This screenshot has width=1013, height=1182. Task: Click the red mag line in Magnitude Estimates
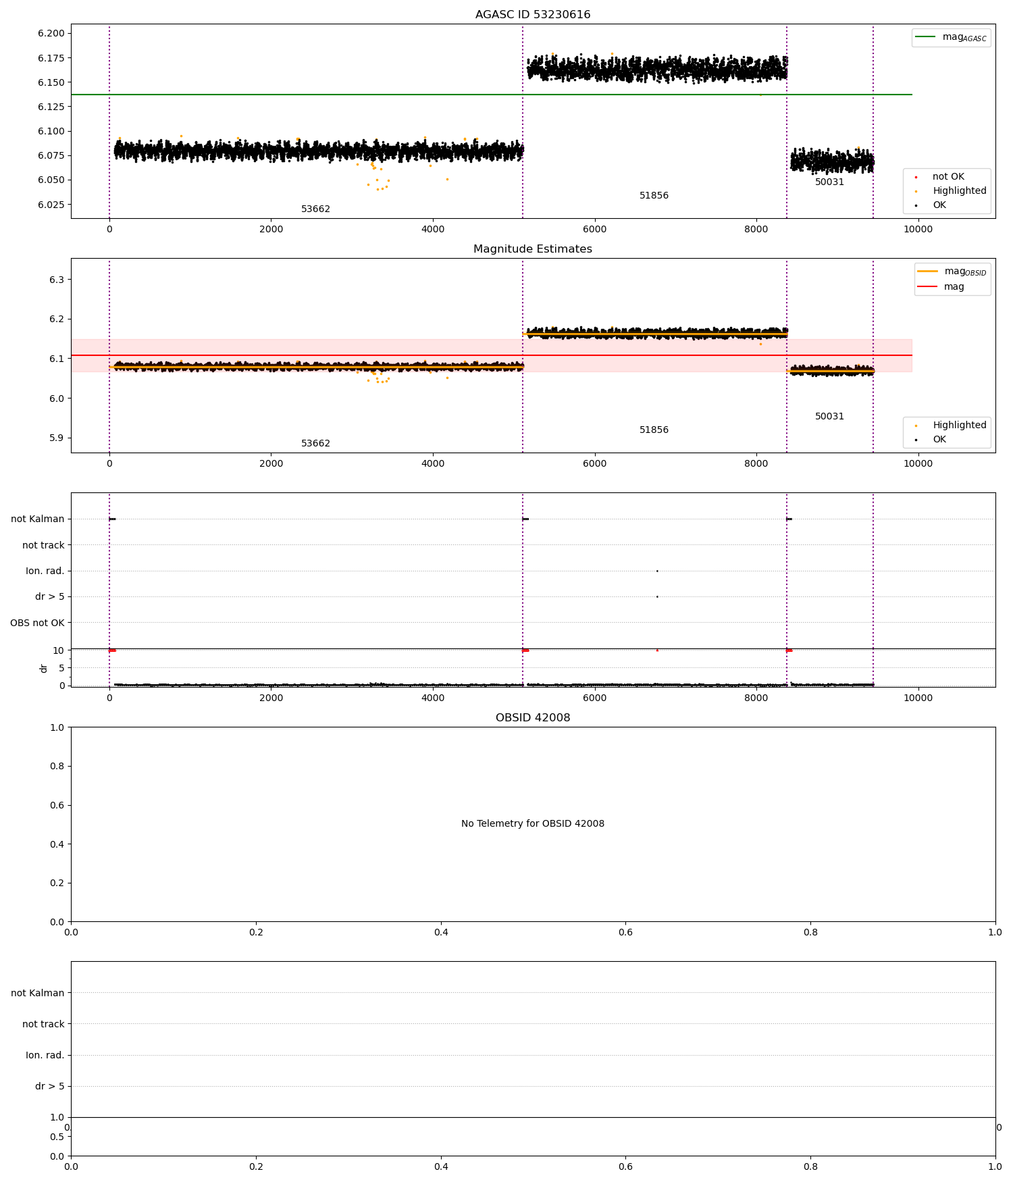[492, 355]
